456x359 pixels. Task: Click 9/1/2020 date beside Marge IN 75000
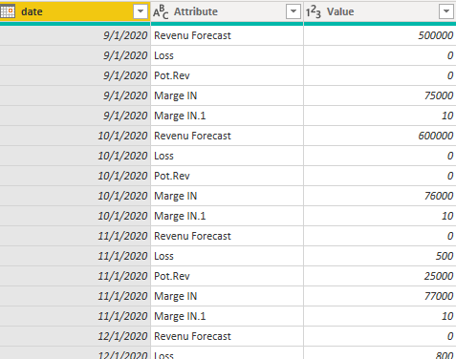125,95
